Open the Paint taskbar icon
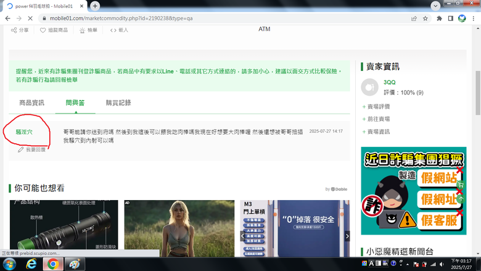The height and width of the screenshot is (271, 481). [75, 264]
